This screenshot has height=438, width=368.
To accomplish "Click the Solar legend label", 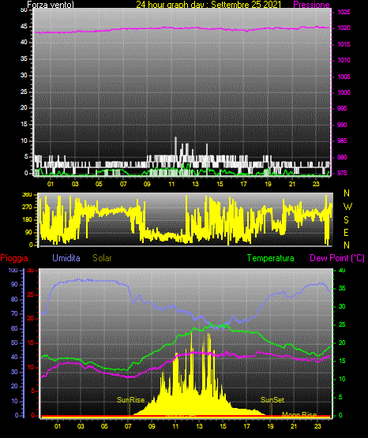I will [x=102, y=258].
